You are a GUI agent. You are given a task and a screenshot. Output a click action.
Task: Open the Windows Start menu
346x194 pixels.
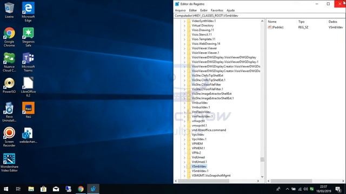(6, 189)
